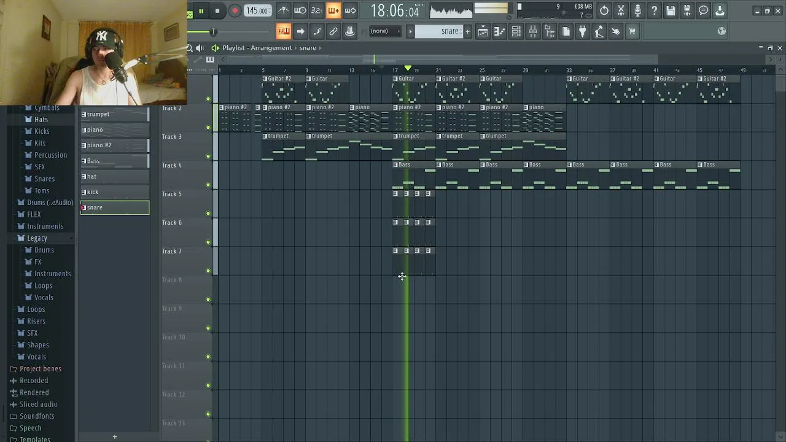Collapse the Legacy folder in browser
Image resolution: width=786 pixels, height=442 pixels.
click(37, 238)
